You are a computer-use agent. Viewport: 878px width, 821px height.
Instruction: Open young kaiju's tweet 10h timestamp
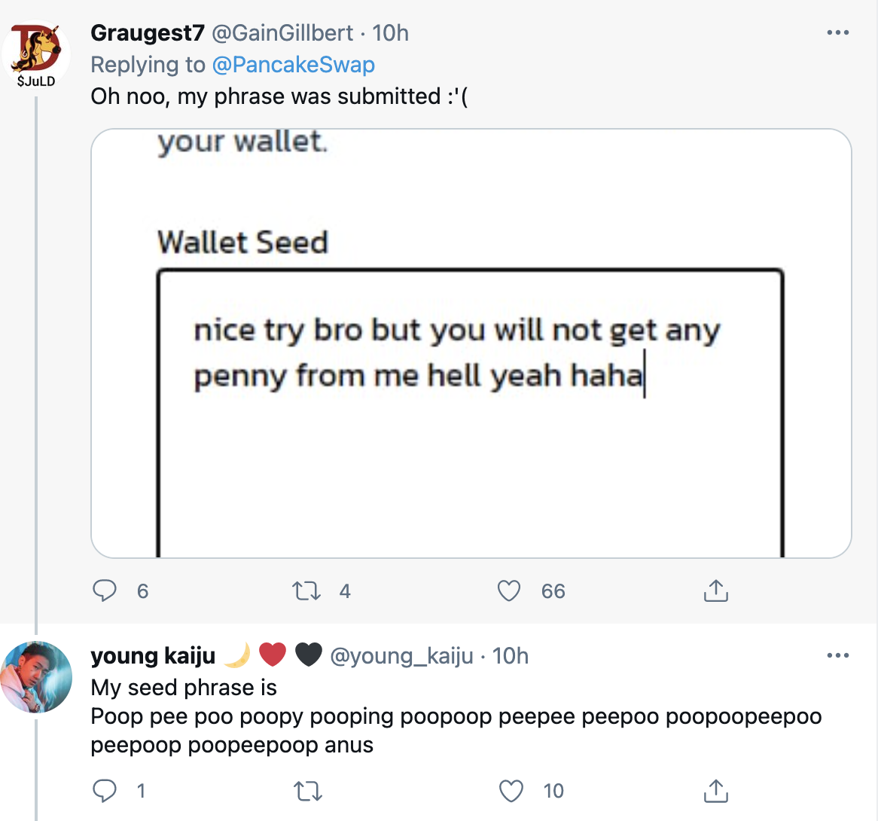pos(511,656)
